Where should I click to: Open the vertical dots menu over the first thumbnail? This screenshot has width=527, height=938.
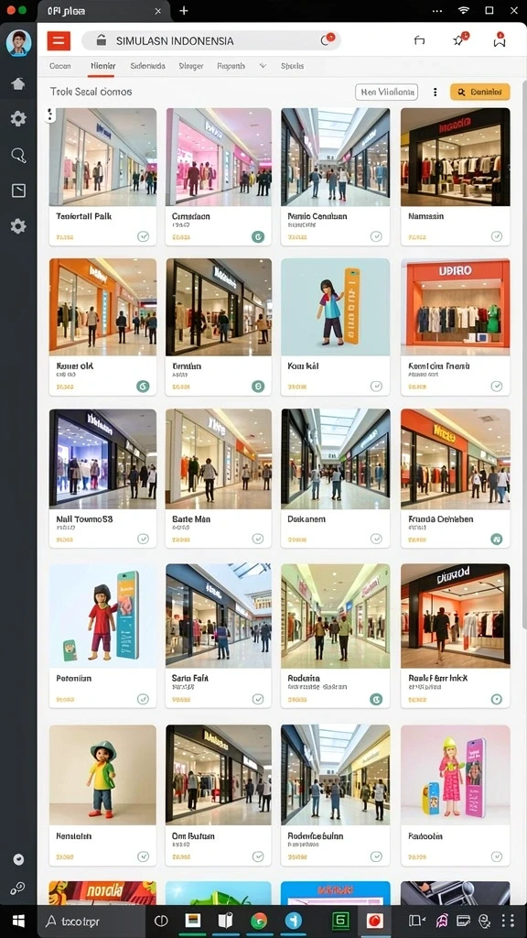[x=50, y=114]
